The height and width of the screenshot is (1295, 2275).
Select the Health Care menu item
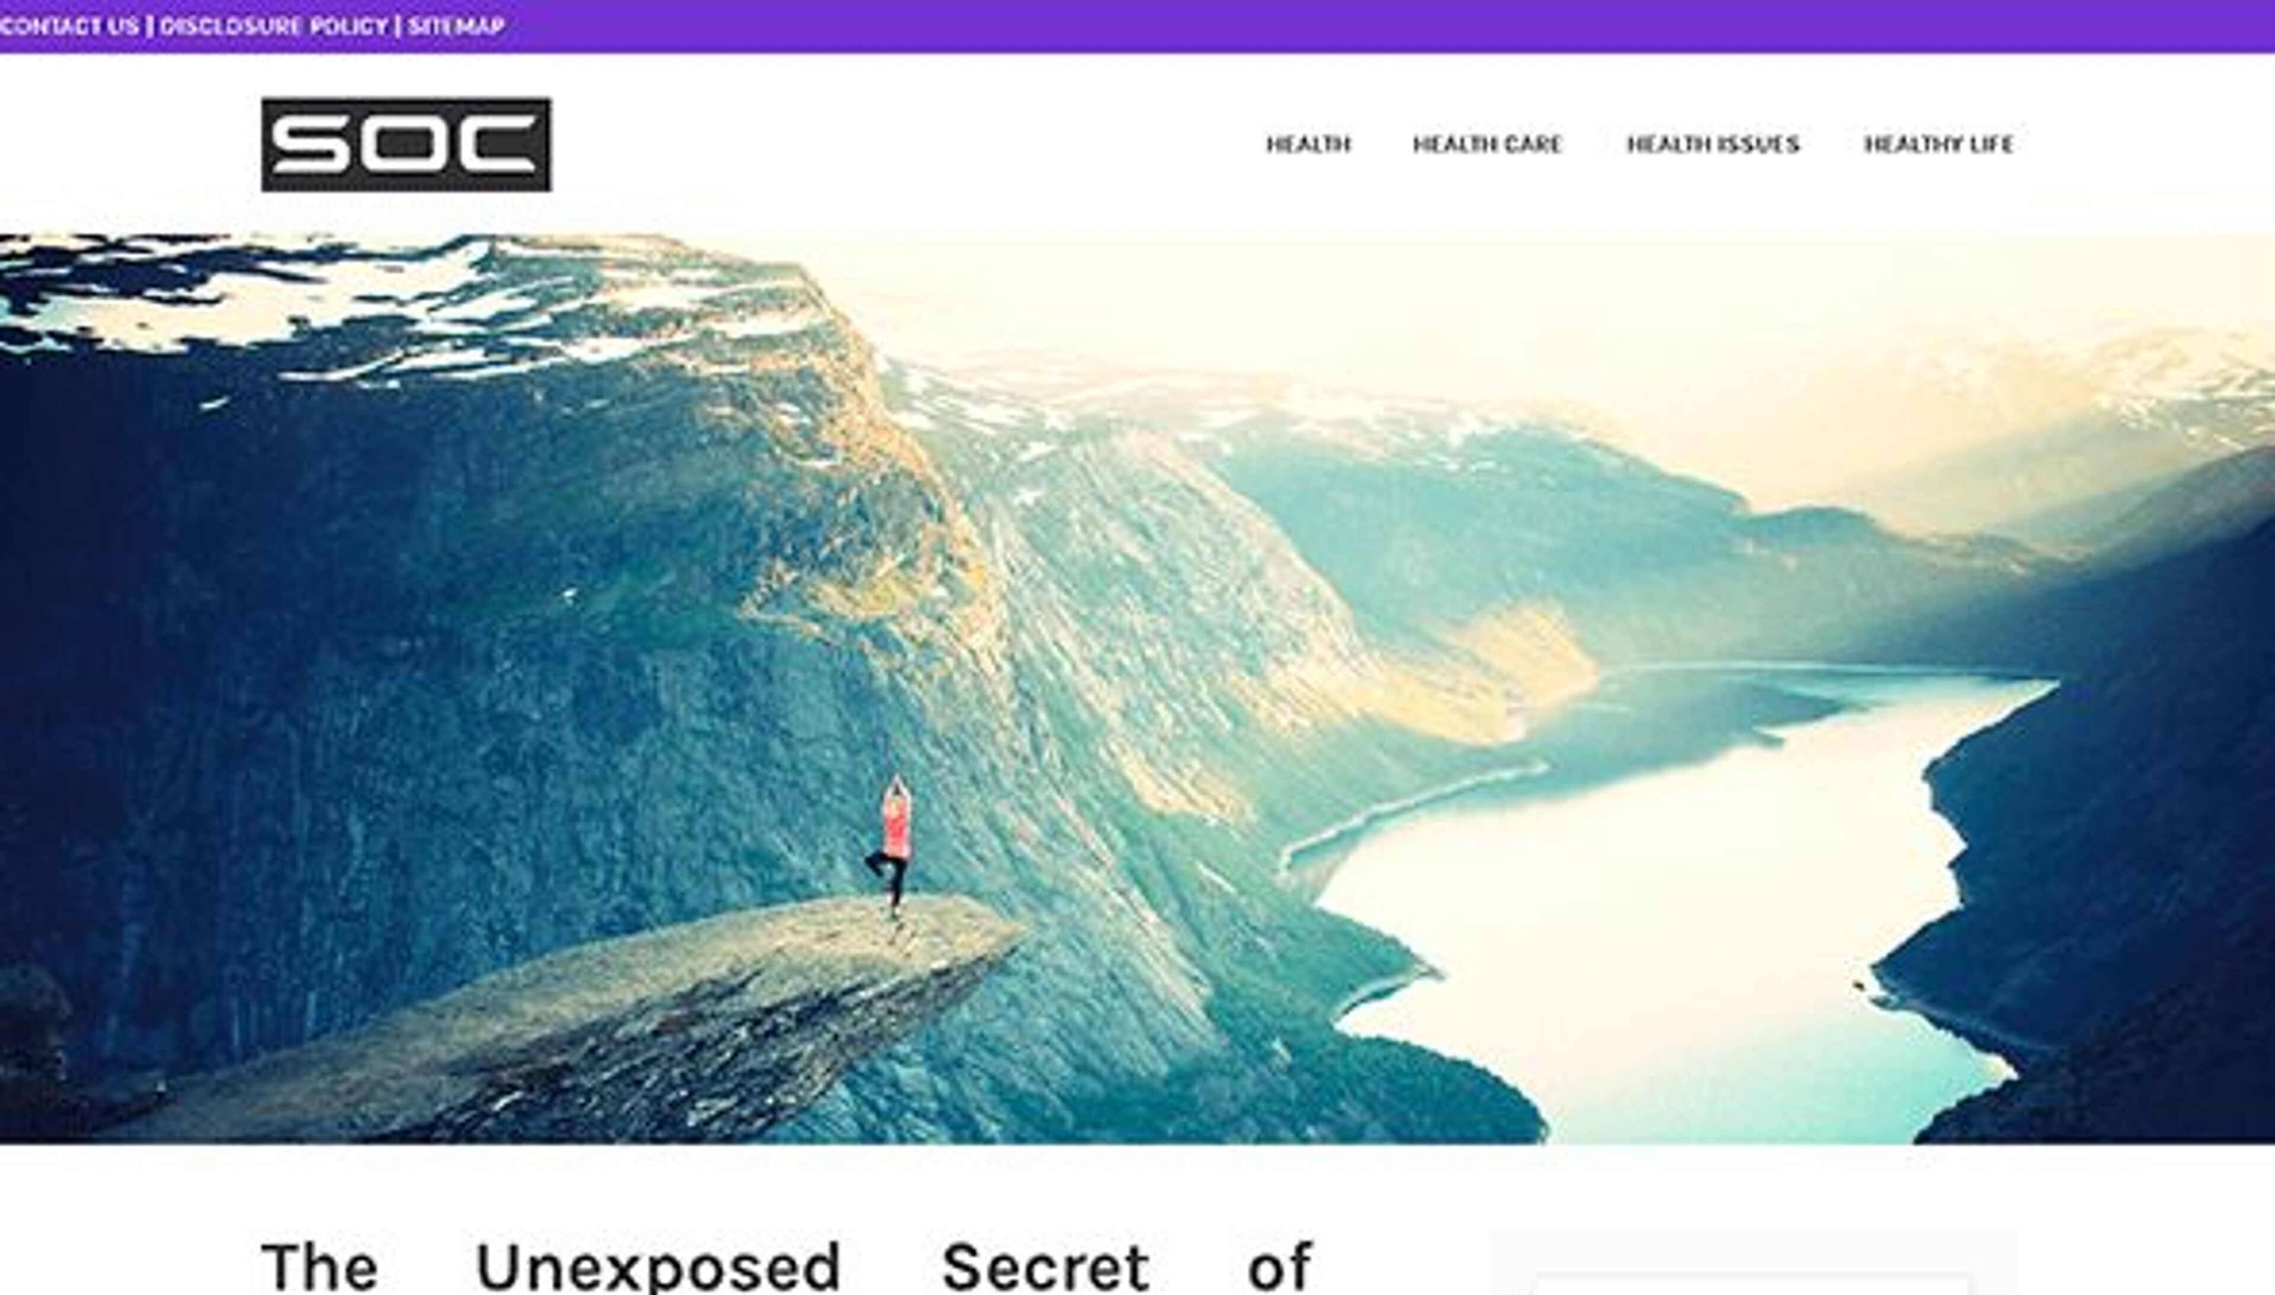[1487, 144]
